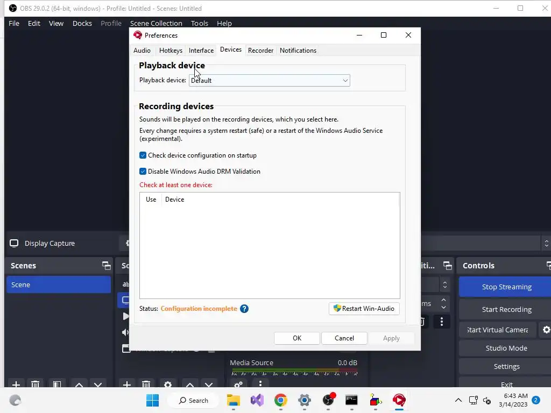551x413 pixels.
Task: Open Google Chrome from the taskbar
Action: click(x=280, y=400)
